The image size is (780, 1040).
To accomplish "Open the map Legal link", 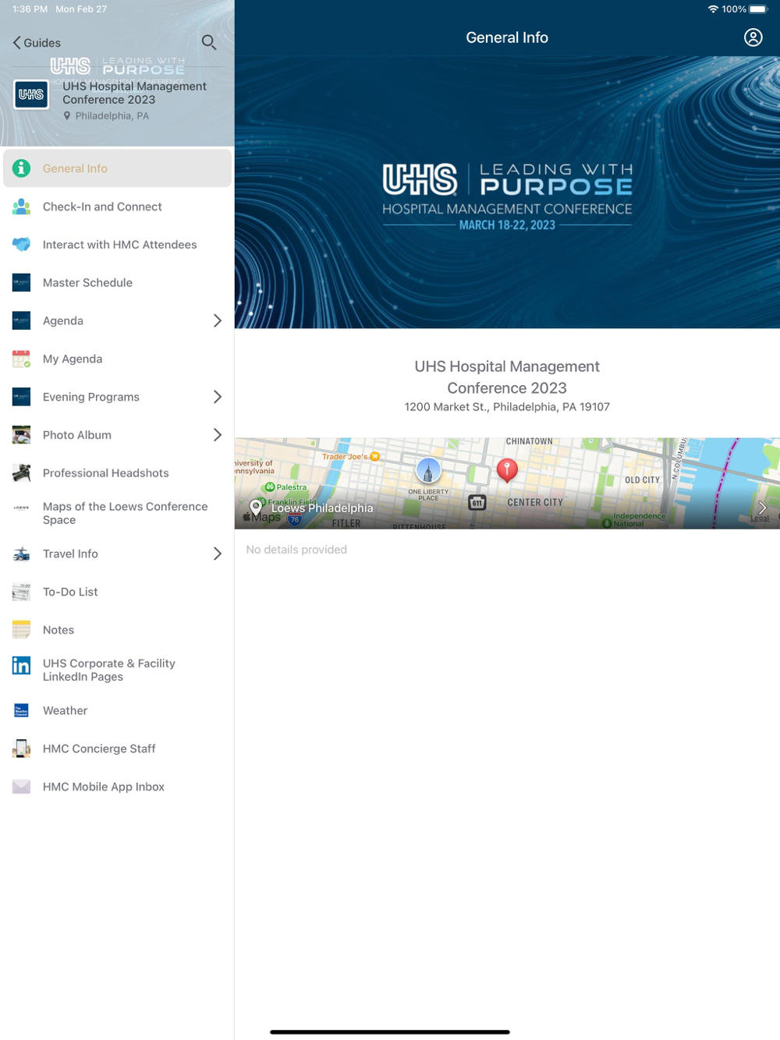I will tap(760, 518).
